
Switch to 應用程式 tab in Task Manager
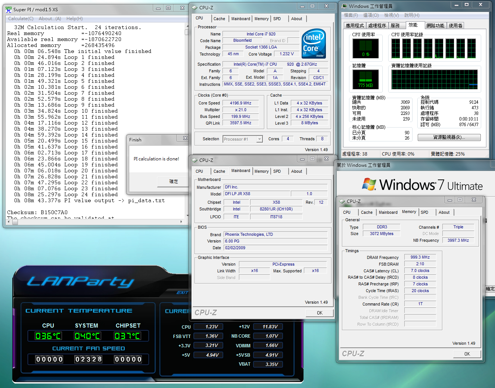tap(355, 25)
